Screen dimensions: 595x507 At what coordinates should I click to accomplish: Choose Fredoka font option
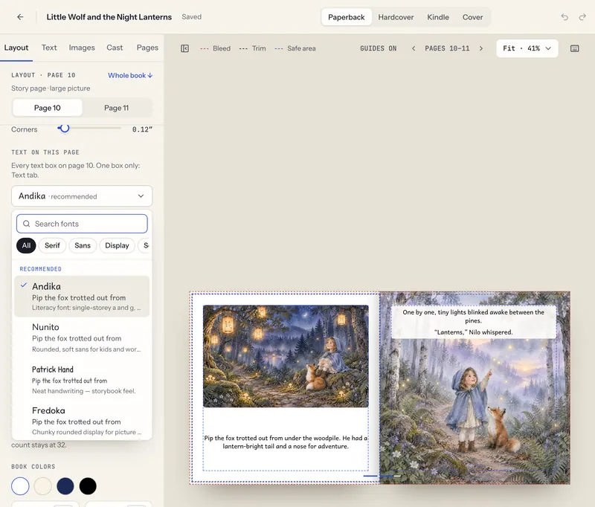tap(82, 421)
